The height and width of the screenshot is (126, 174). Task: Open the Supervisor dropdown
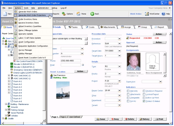coord(161,81)
